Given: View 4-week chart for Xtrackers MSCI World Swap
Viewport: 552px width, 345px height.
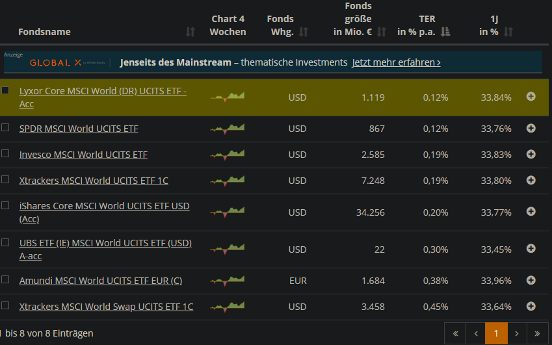Looking at the screenshot, I should [228, 307].
